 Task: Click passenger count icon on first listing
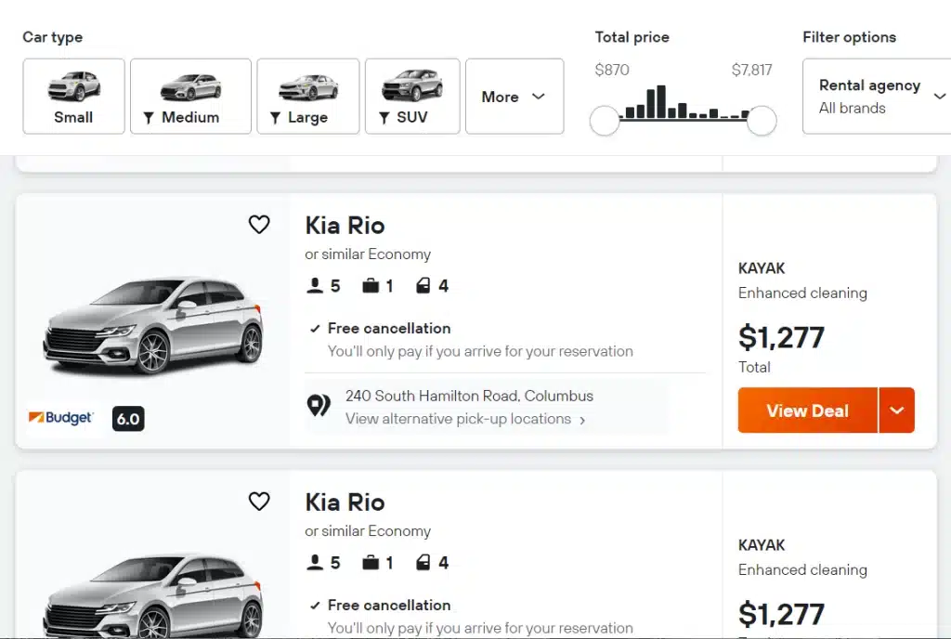click(x=315, y=286)
